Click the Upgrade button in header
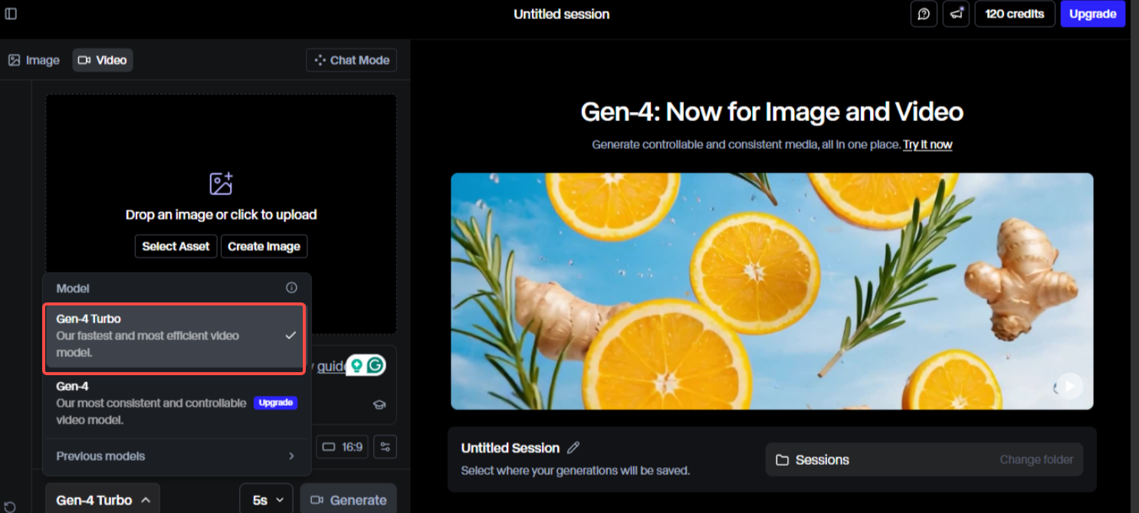Viewport: 1139px width, 513px height. 1092,14
